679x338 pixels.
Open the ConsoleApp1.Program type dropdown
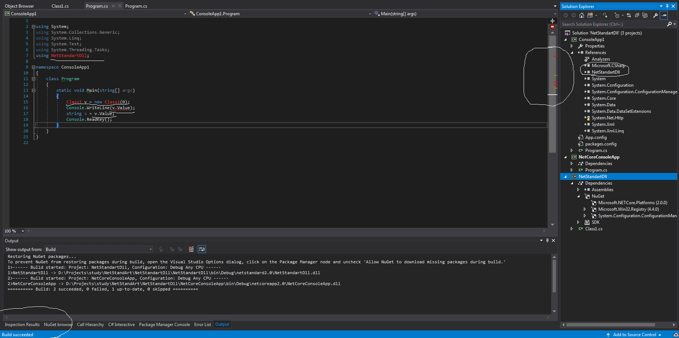pyautogui.click(x=280, y=14)
